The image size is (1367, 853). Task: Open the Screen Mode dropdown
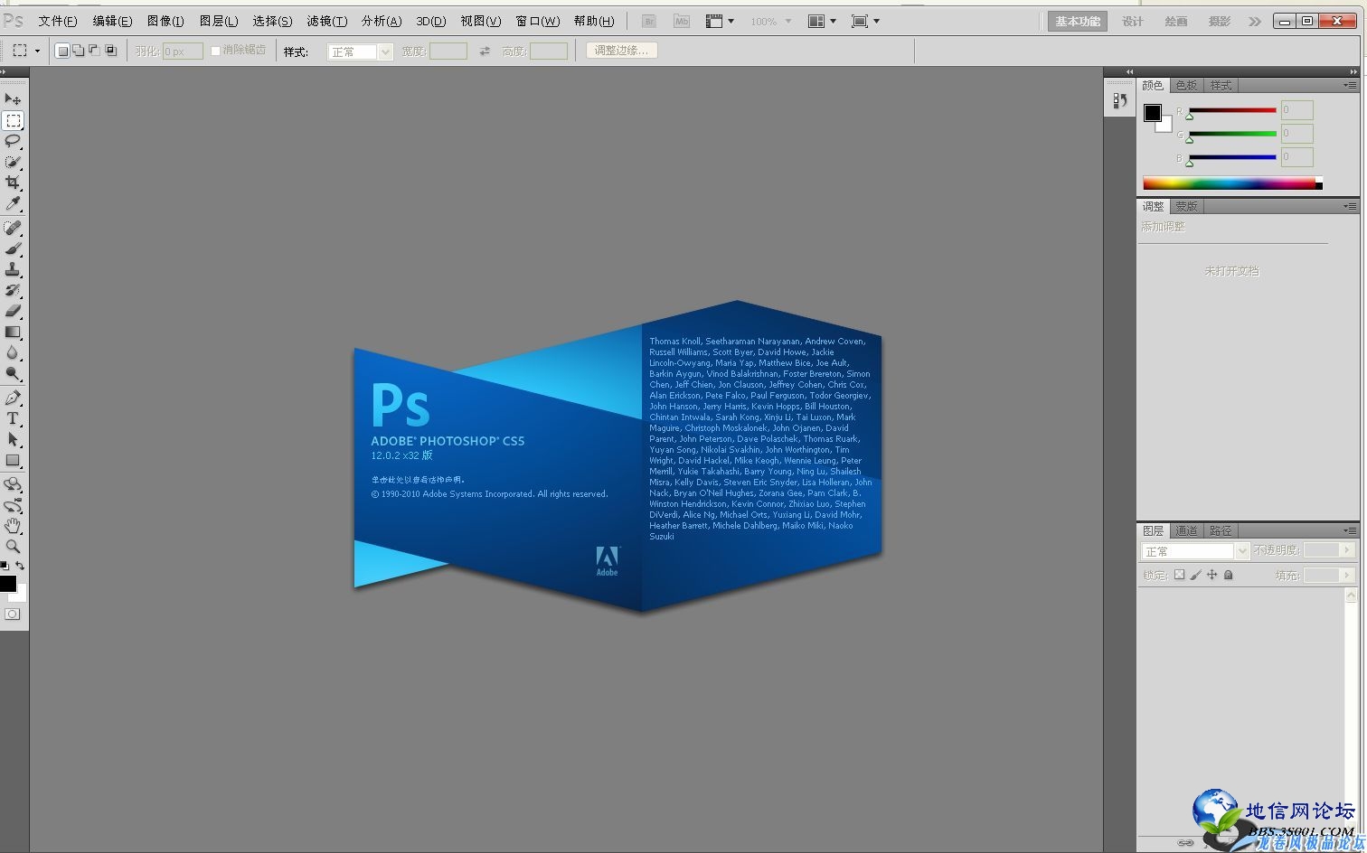click(x=865, y=21)
